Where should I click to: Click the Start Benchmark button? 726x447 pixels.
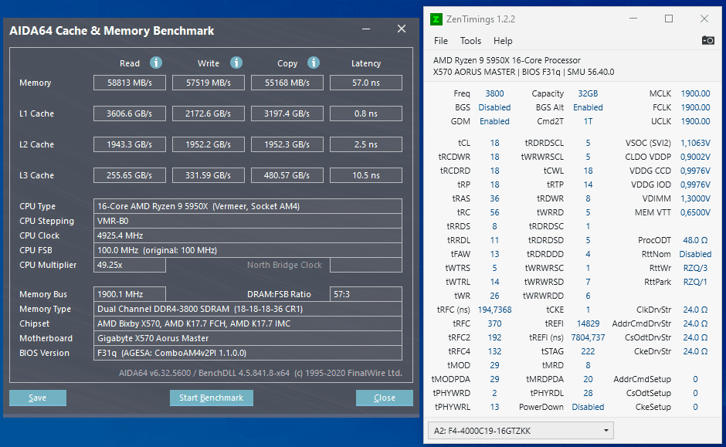pos(211,398)
